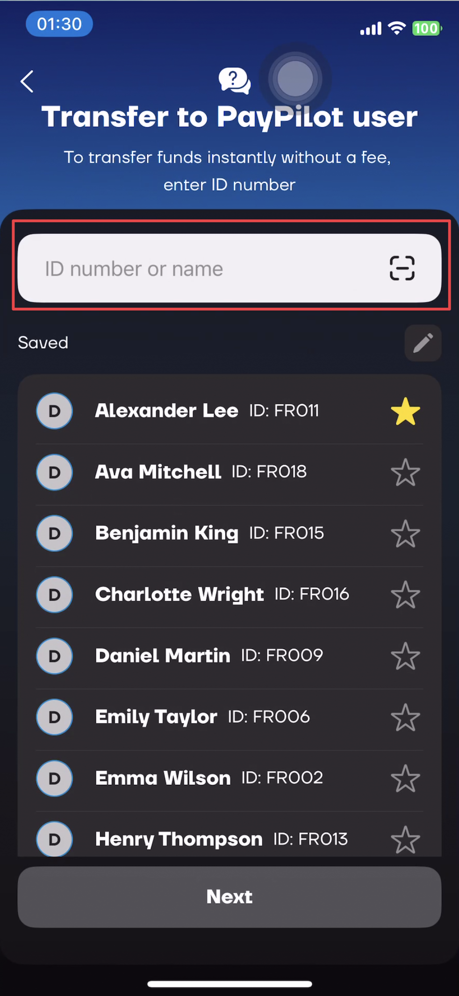
Task: Tap the battery indicator in status bar
Action: point(426,29)
